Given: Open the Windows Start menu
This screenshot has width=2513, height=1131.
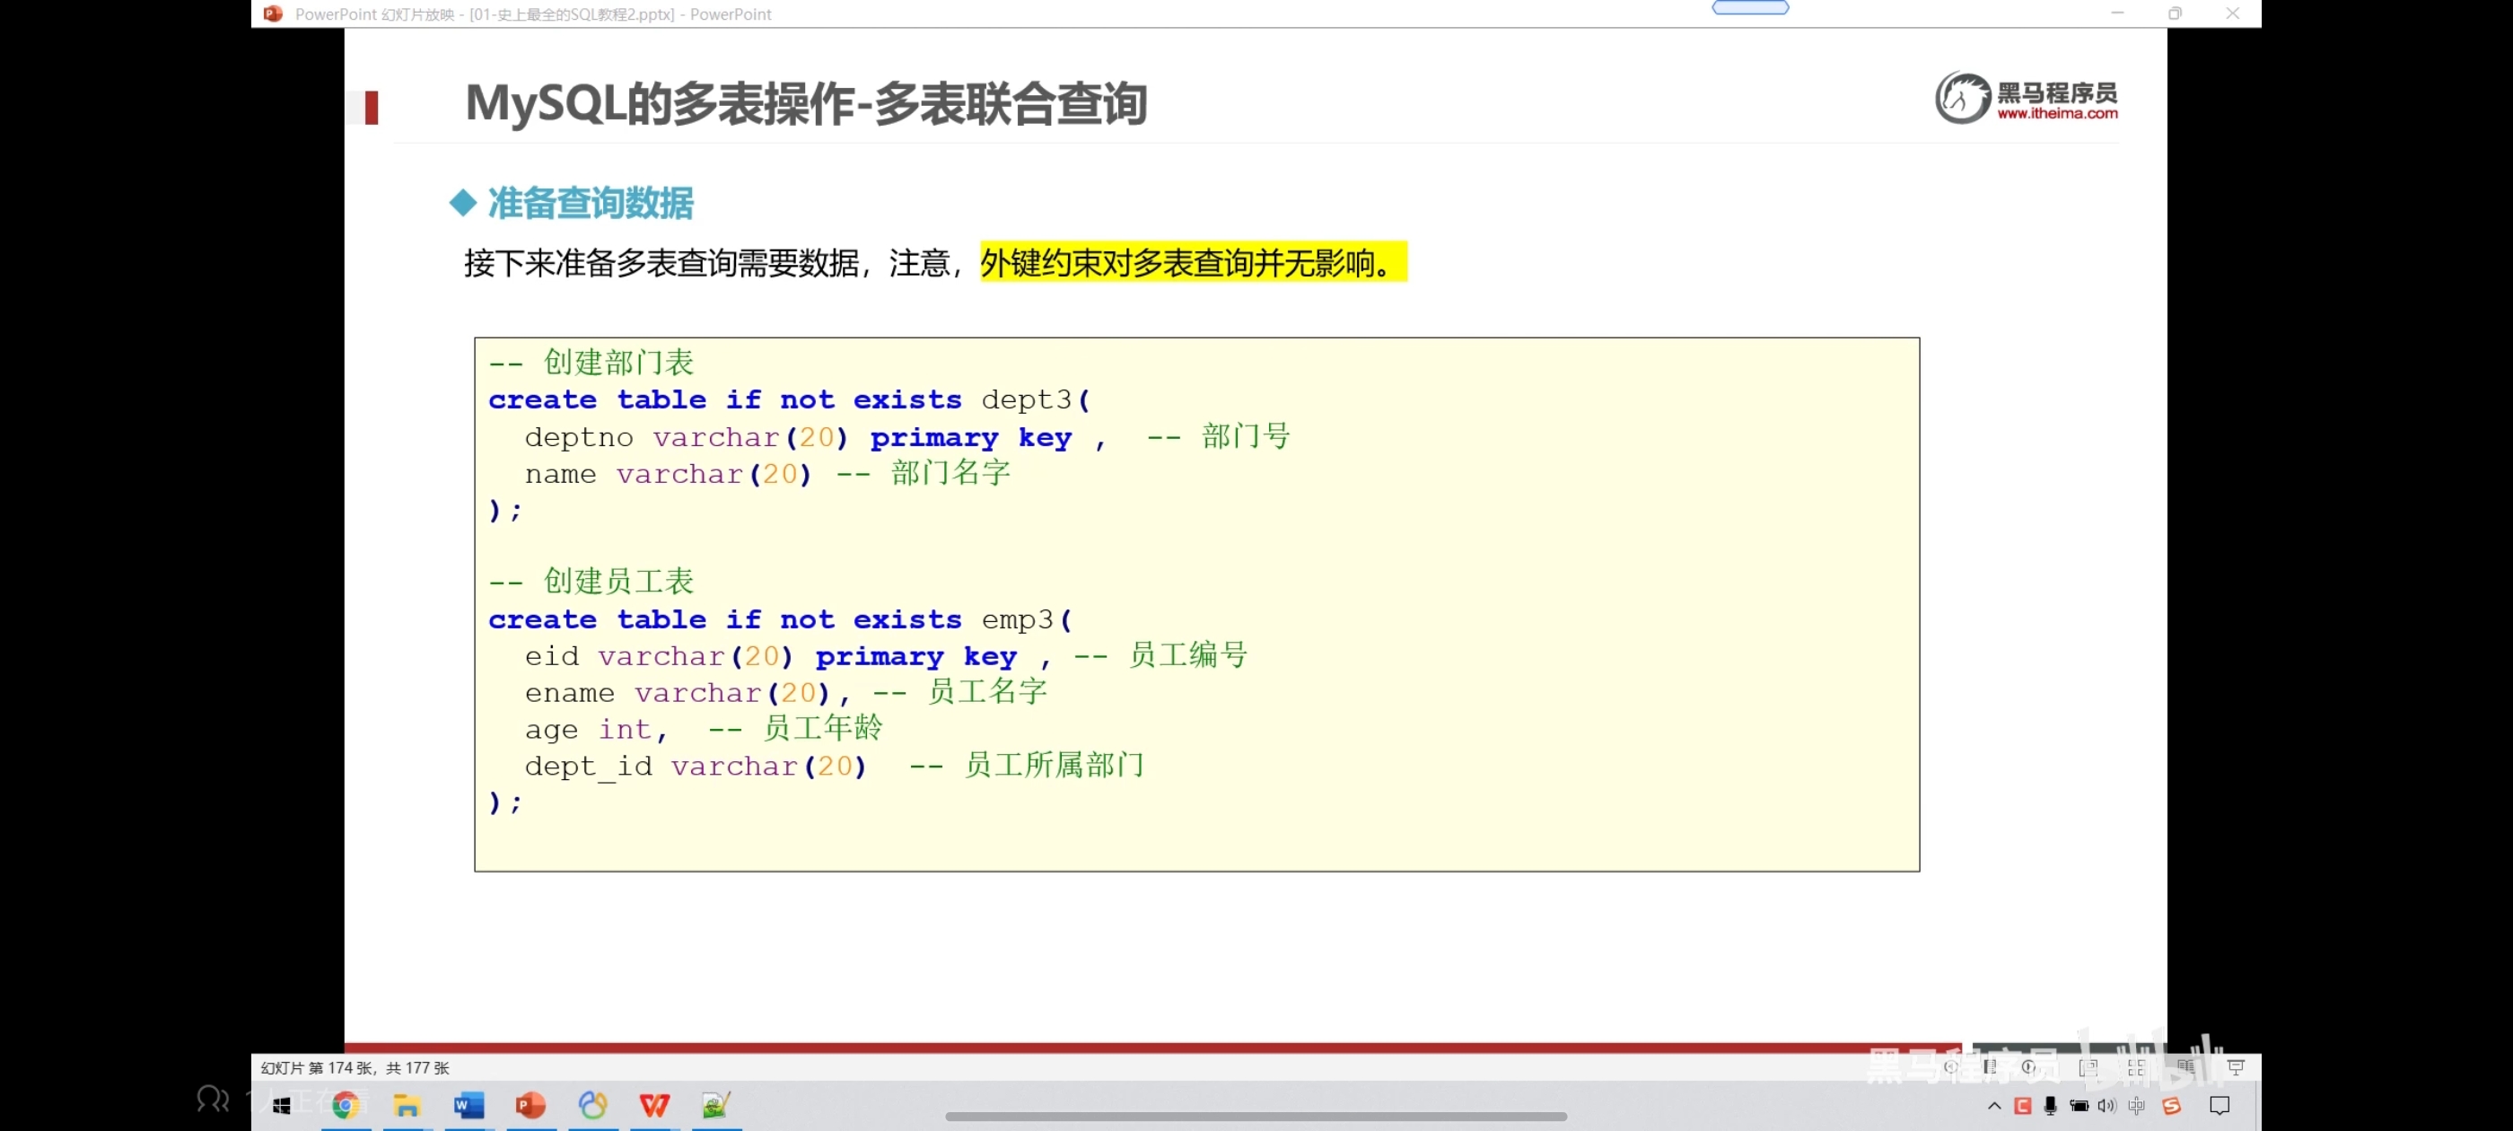Looking at the screenshot, I should [281, 1106].
